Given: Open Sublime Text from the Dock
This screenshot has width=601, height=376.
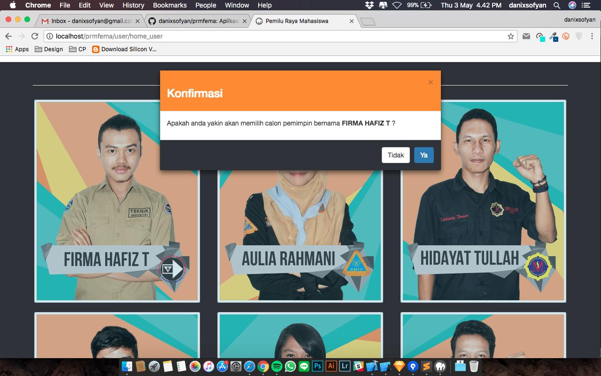Looking at the screenshot, I should click(x=427, y=366).
